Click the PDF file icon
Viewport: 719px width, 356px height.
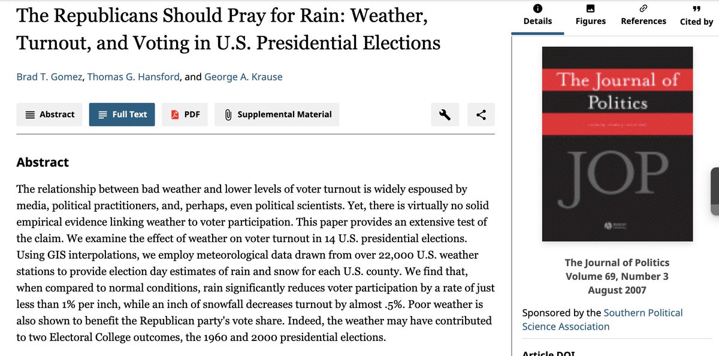point(176,114)
